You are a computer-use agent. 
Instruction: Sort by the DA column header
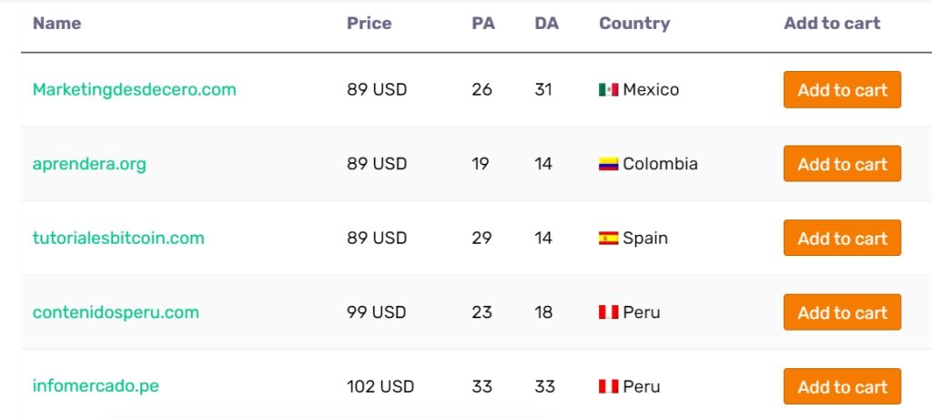coord(546,23)
